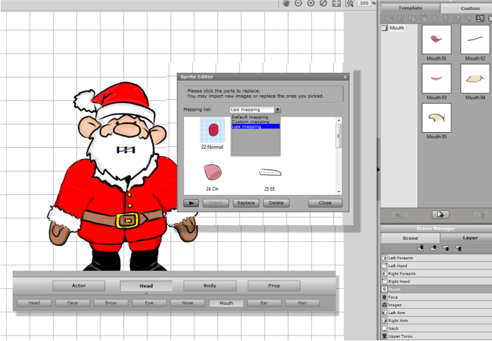
Task: Click the magnifier zoom icon beside 200
Action: pos(349,3)
